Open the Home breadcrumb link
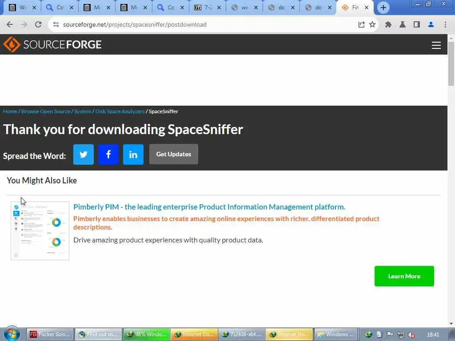Viewport: 455px width, 341px height. [x=10, y=111]
